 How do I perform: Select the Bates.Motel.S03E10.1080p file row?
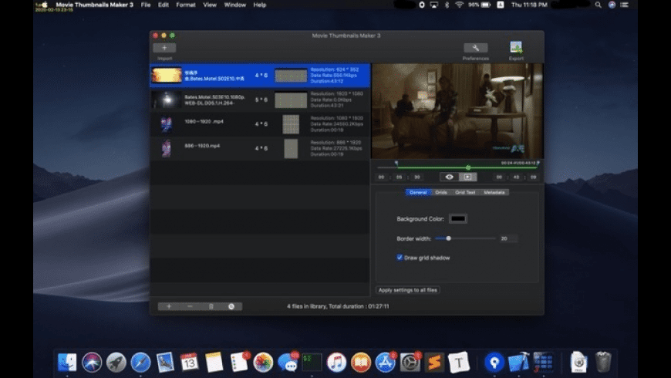260,100
